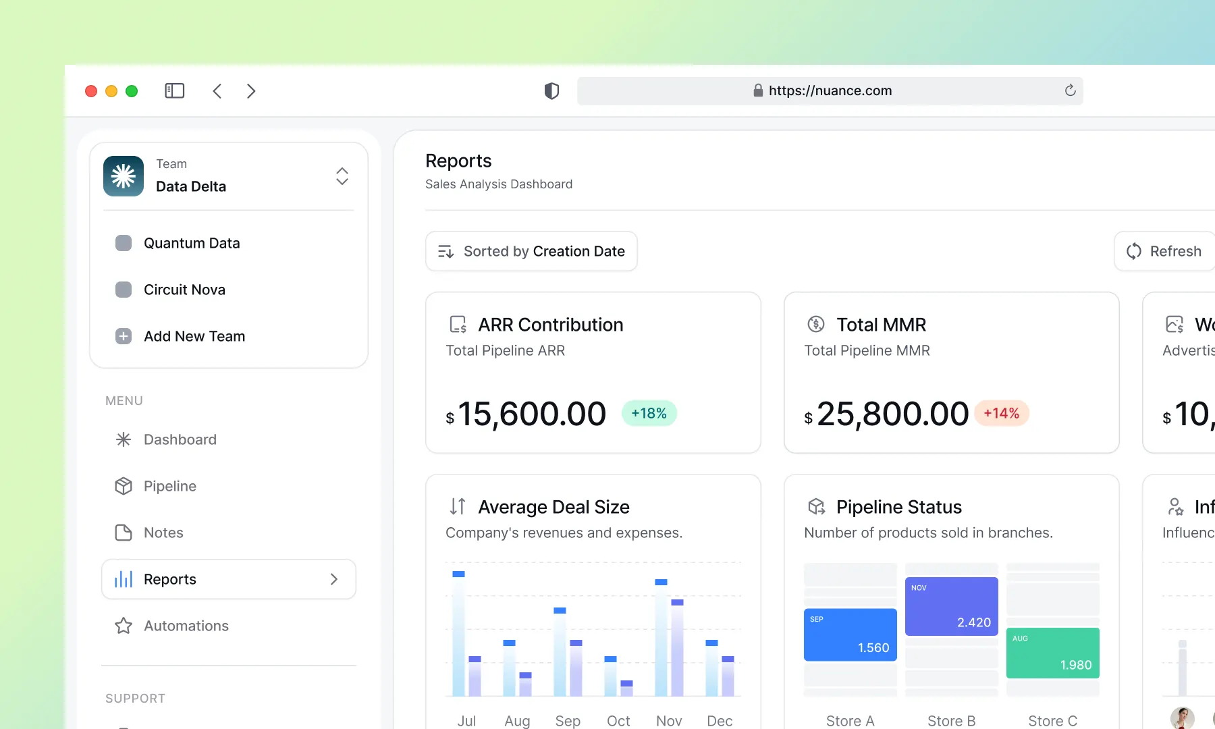The height and width of the screenshot is (729, 1215).
Task: Click the image-dollar icon on the third card
Action: 1174,325
